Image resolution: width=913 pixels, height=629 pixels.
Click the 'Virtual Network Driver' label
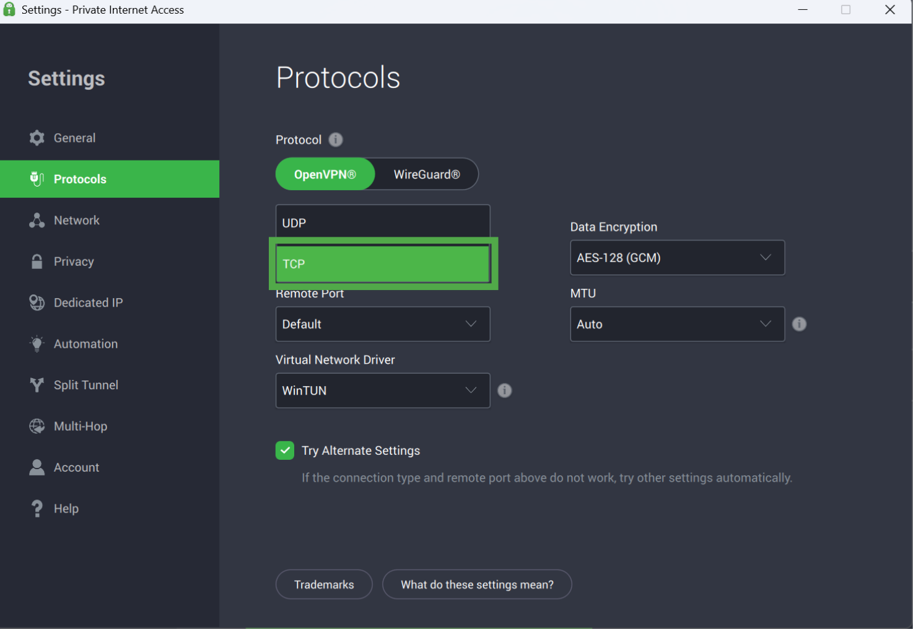click(x=335, y=359)
